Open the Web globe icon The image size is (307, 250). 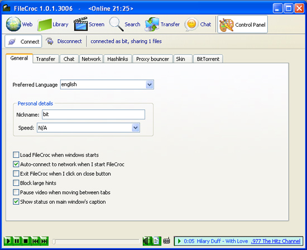pos(13,24)
